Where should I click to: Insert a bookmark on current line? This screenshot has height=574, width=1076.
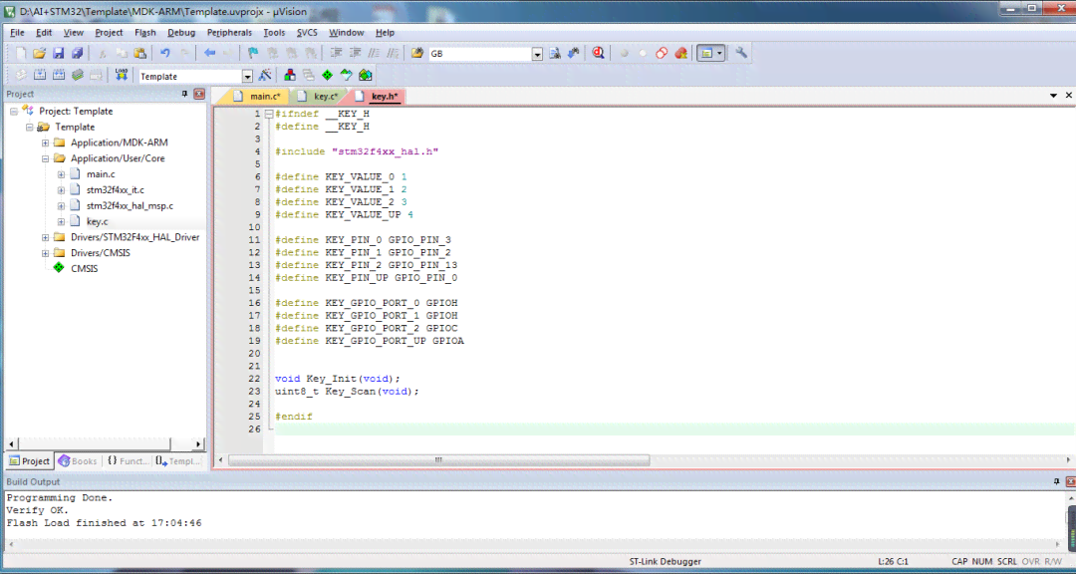pos(252,53)
